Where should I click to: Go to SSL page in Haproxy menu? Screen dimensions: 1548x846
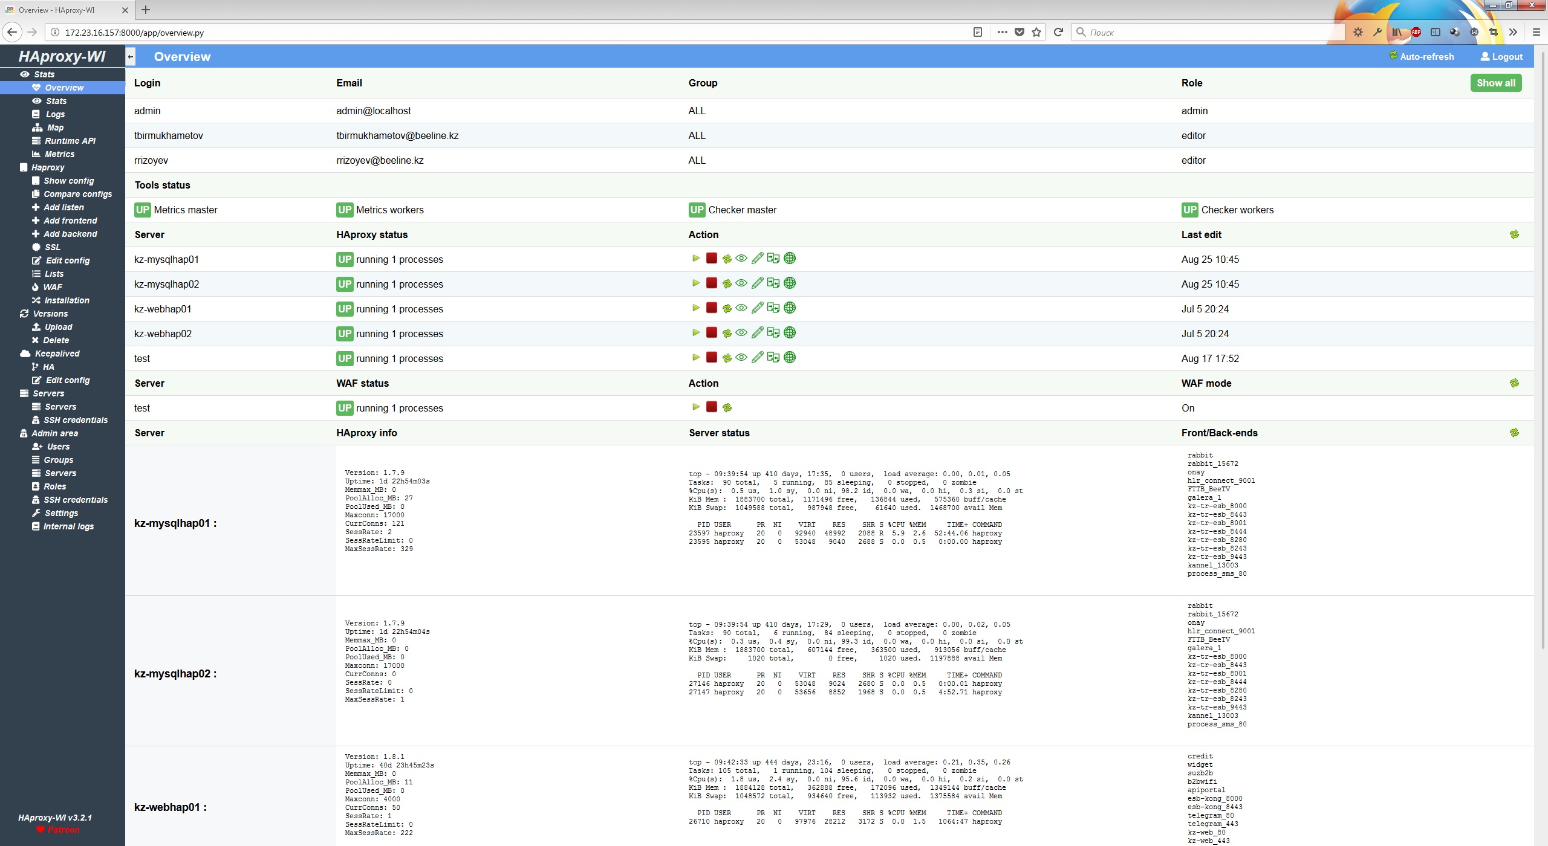(53, 247)
